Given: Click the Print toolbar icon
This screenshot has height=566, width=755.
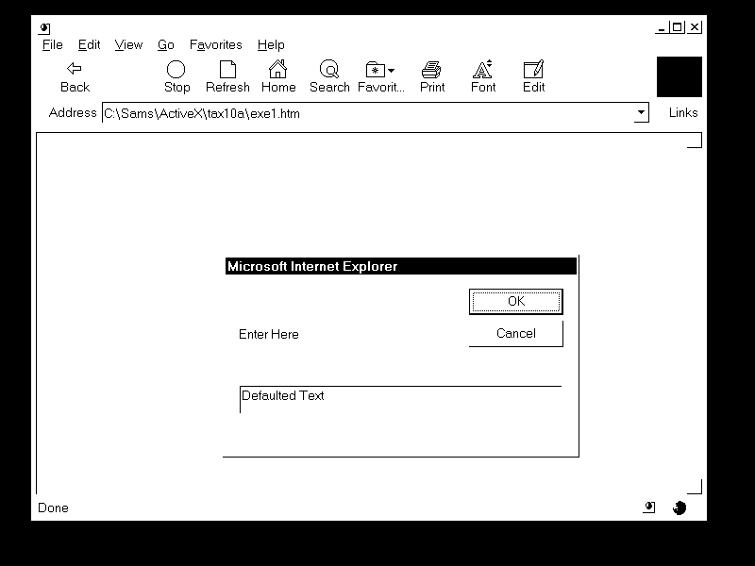Looking at the screenshot, I should click(x=432, y=69).
